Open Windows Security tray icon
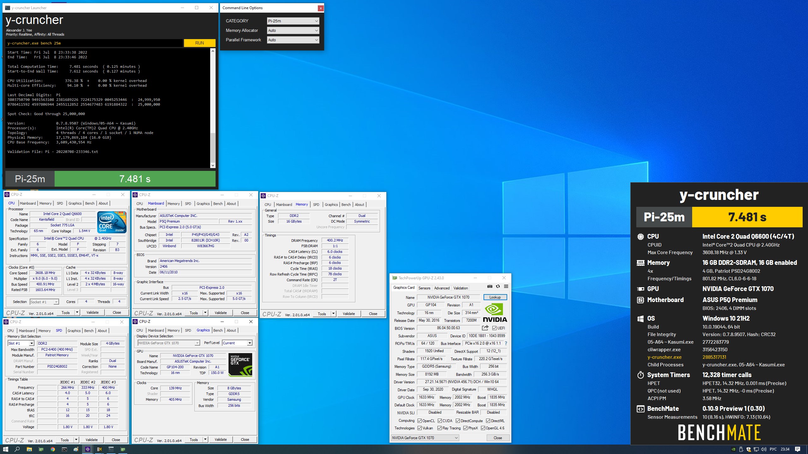The image size is (808, 454). point(749,449)
